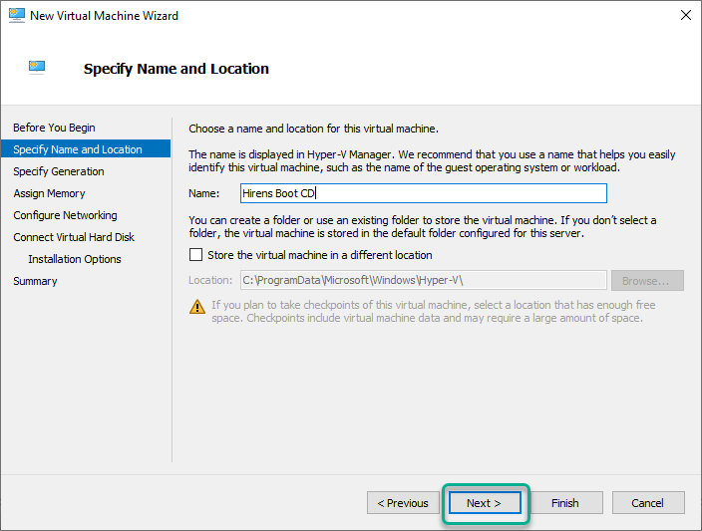Click the Previous button
The width and height of the screenshot is (702, 531).
tap(403, 503)
